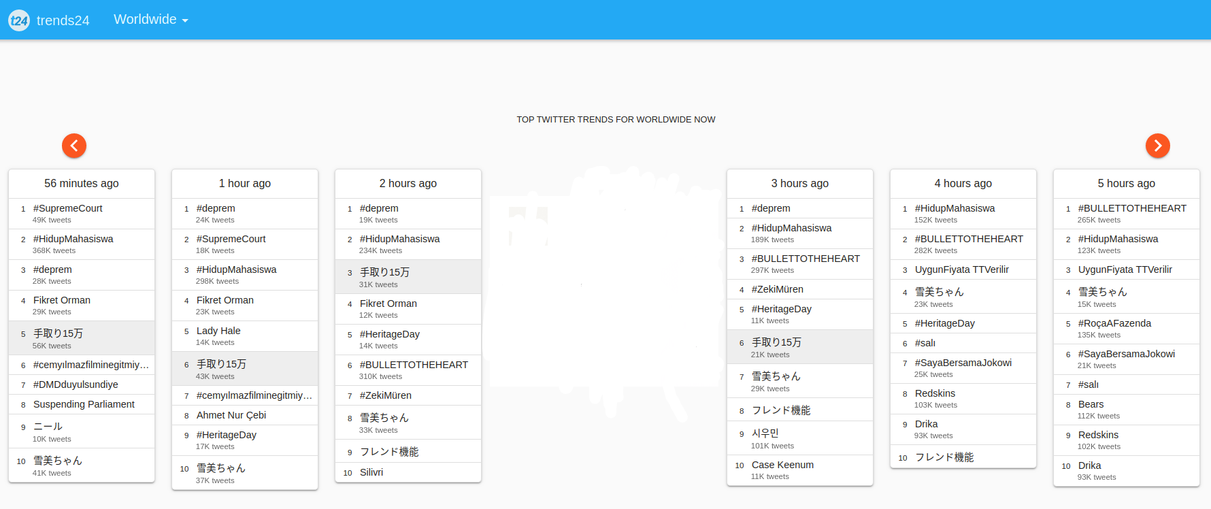This screenshot has height=509, width=1211.
Task: Click the 5 hours ago column header
Action: [1127, 184]
